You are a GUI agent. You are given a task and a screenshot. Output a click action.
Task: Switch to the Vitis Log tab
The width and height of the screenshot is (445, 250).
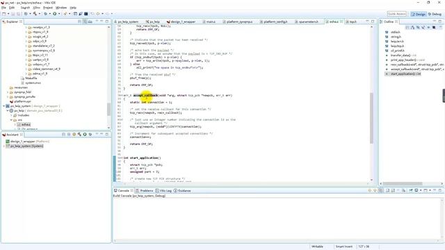coord(163,190)
